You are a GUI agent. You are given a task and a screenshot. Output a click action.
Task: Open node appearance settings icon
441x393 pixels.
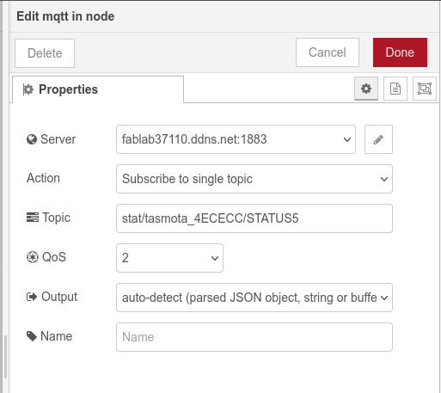pos(425,89)
